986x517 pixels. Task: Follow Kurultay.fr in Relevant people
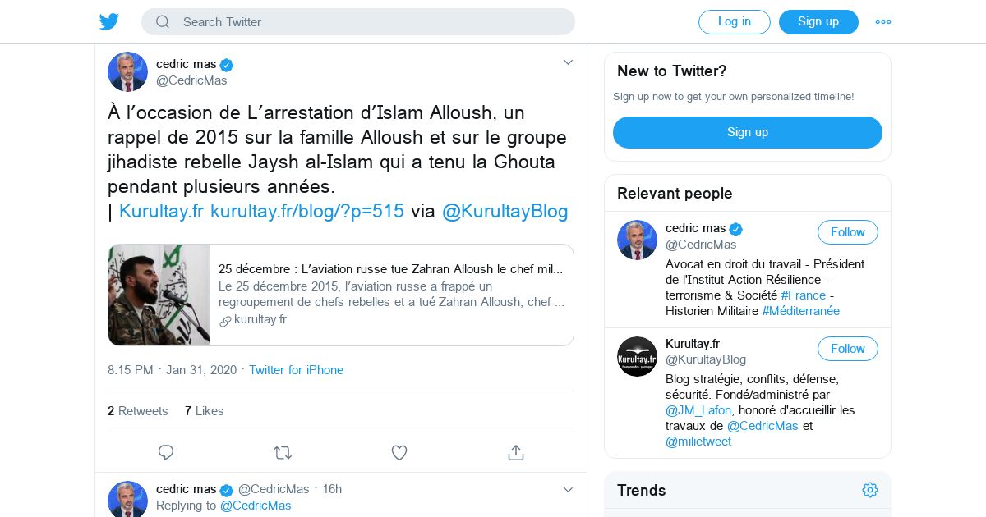(x=847, y=349)
